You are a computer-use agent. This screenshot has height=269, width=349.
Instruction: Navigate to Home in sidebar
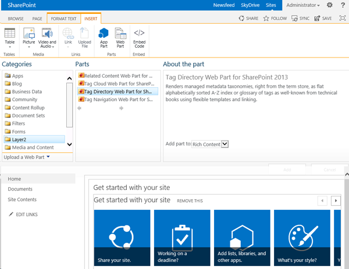tap(38, 179)
